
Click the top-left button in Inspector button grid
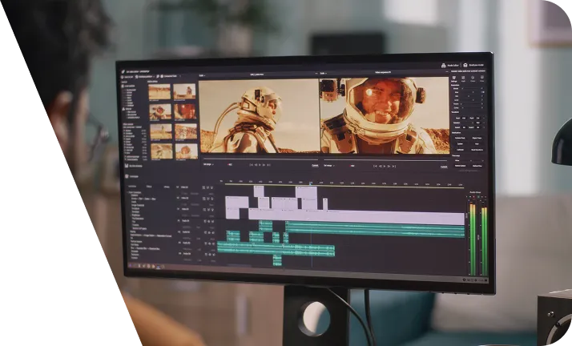click(x=460, y=138)
